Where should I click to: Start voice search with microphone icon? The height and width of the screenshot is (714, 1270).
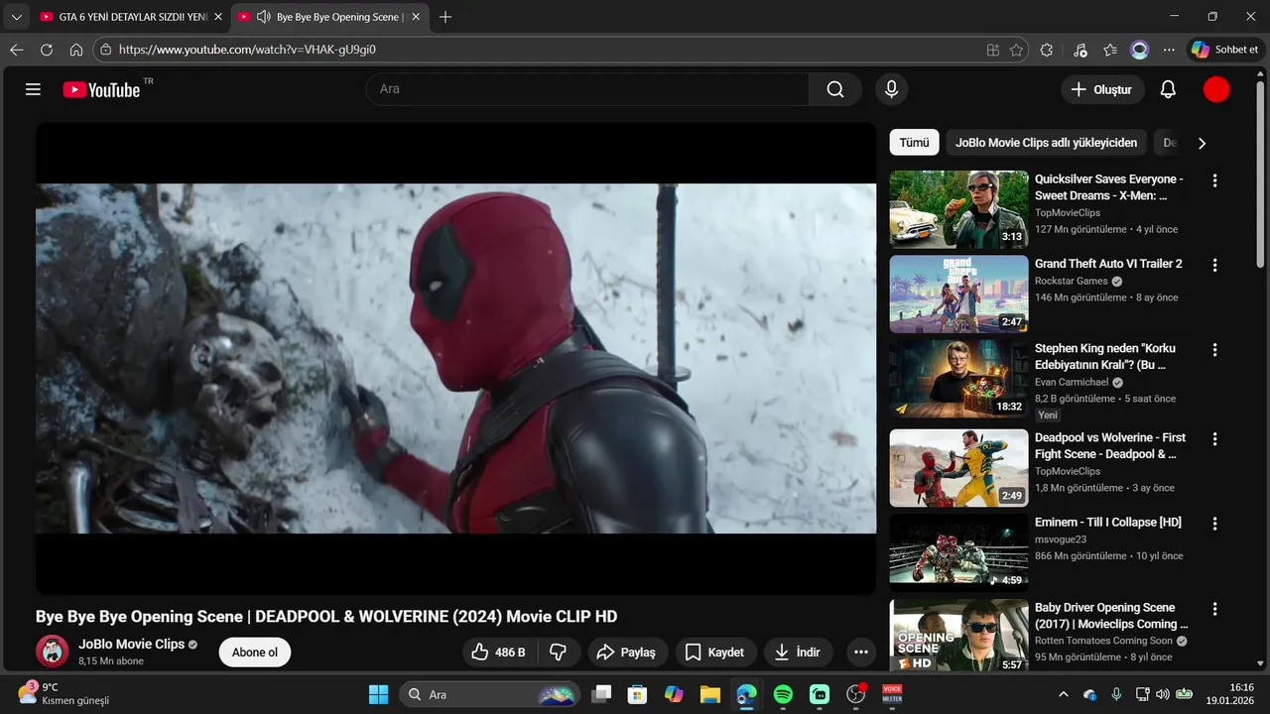(891, 89)
